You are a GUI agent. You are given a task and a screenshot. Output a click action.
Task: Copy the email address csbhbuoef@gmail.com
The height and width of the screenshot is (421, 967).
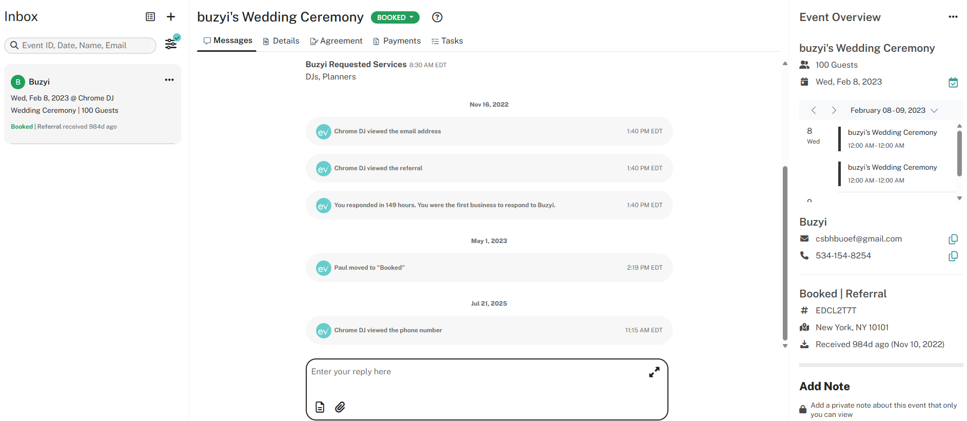pyautogui.click(x=953, y=239)
